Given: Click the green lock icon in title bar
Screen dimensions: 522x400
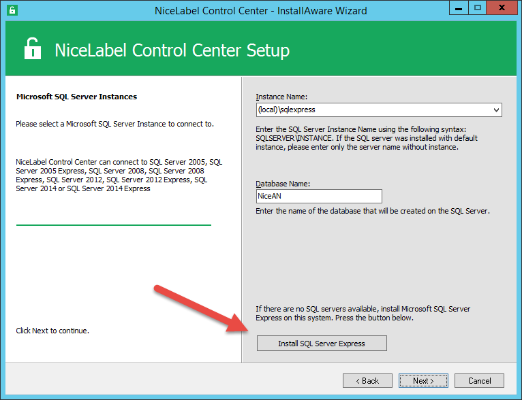Looking at the screenshot, I should [12, 10].
